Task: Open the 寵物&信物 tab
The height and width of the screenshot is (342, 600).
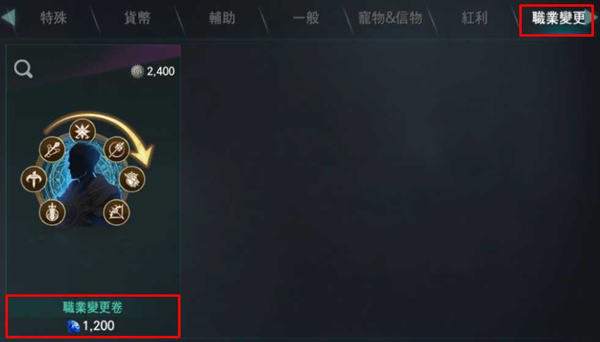Action: point(390,18)
